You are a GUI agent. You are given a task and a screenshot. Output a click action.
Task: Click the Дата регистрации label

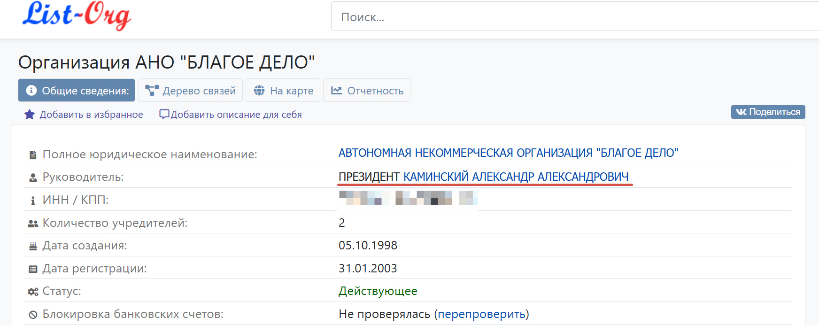pos(94,269)
